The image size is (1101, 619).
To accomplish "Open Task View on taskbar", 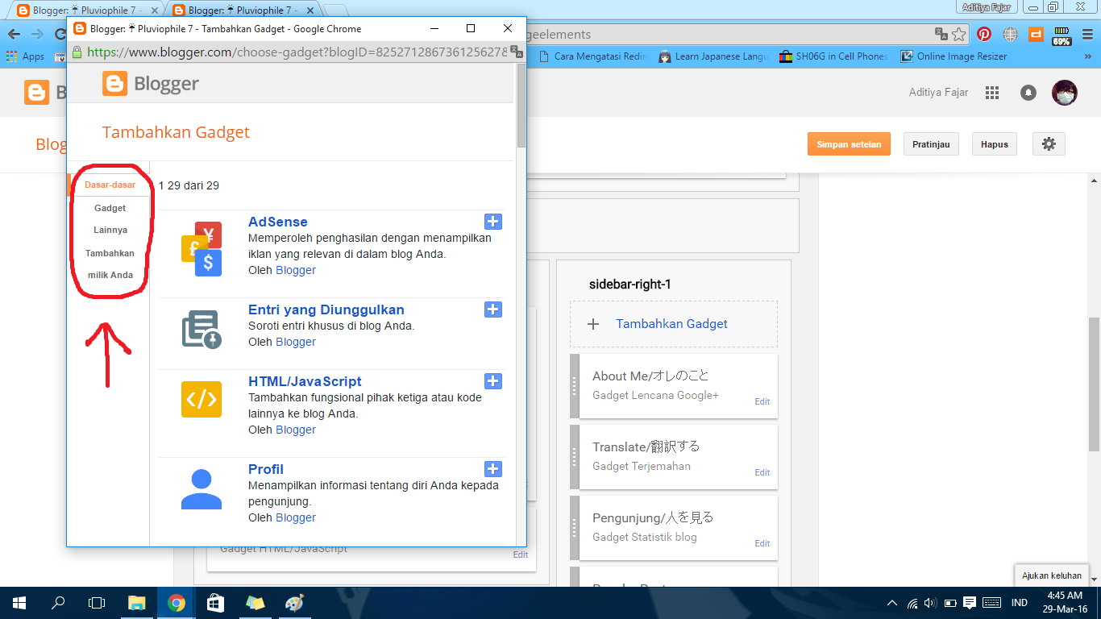I will coord(97,602).
